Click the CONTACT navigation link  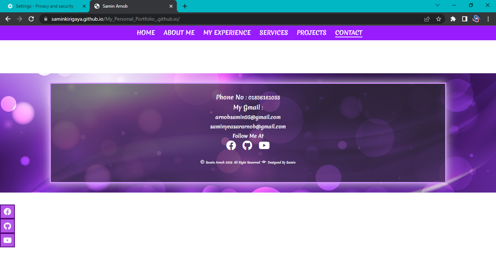[349, 33]
